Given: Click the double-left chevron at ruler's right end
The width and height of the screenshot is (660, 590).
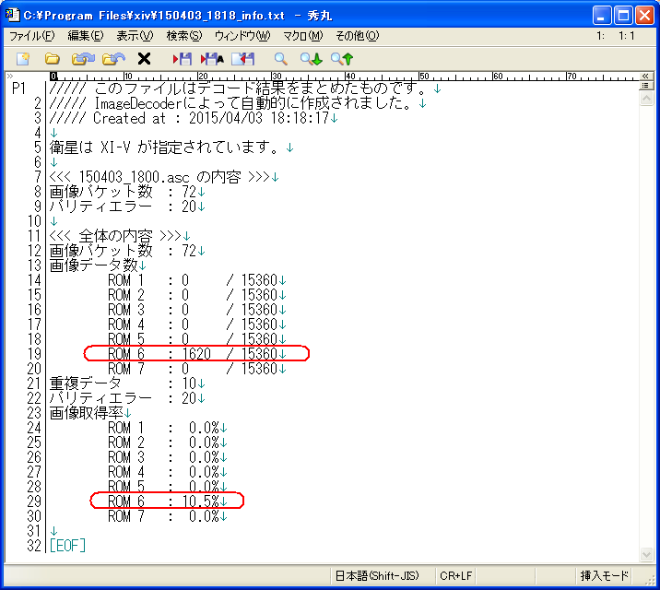Looking at the screenshot, I should coord(645,77).
